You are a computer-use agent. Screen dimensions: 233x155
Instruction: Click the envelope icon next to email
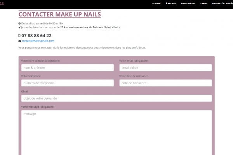click(19, 41)
